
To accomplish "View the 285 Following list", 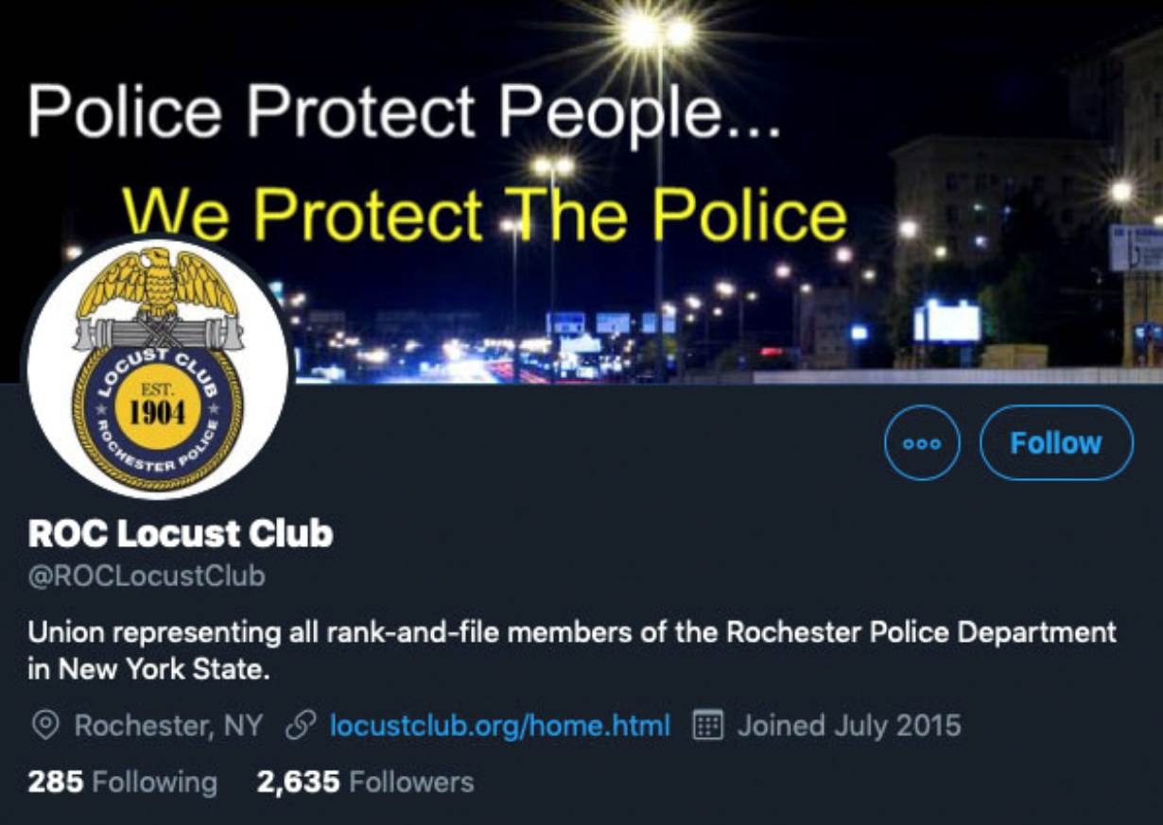I will point(122,782).
